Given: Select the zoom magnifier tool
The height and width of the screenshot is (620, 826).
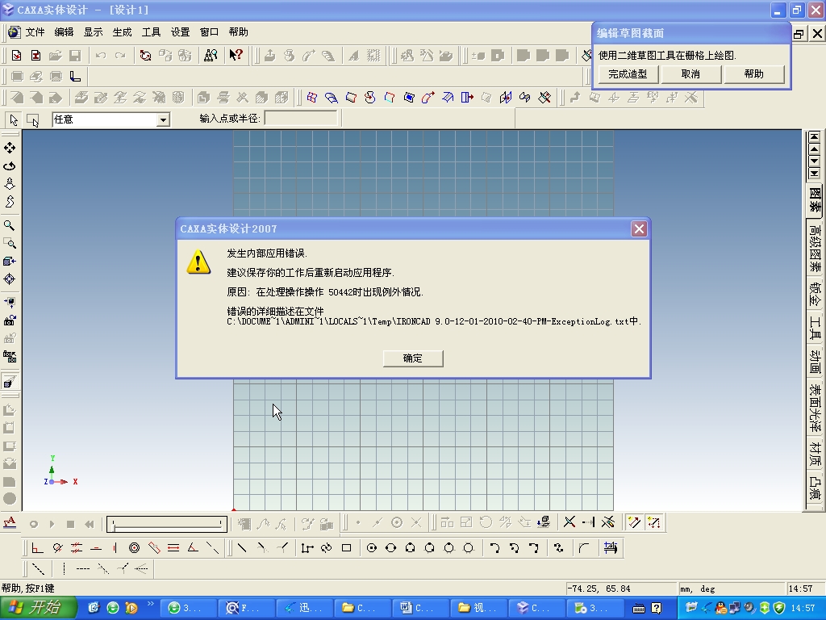Looking at the screenshot, I should (x=10, y=226).
